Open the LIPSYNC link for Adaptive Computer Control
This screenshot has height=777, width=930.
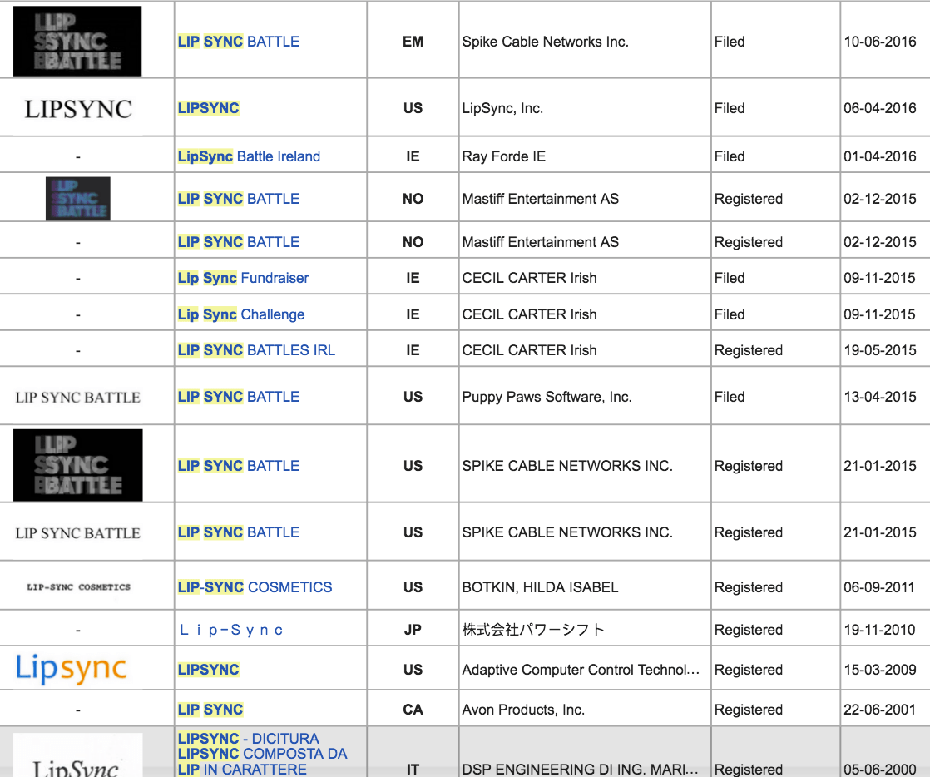click(208, 670)
